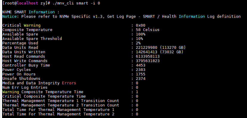The image size is (247, 118).
Task: Click the Critical Warning value 0x00
Action: click(x=141, y=25)
